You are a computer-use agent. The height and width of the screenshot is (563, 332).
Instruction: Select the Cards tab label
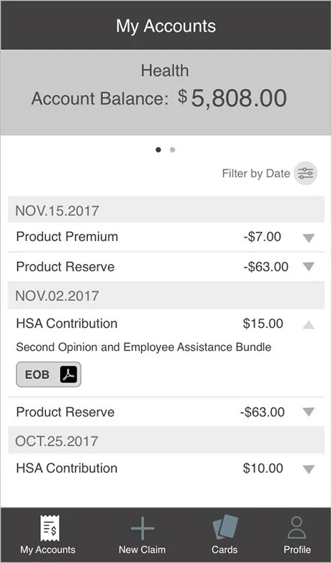tap(225, 549)
